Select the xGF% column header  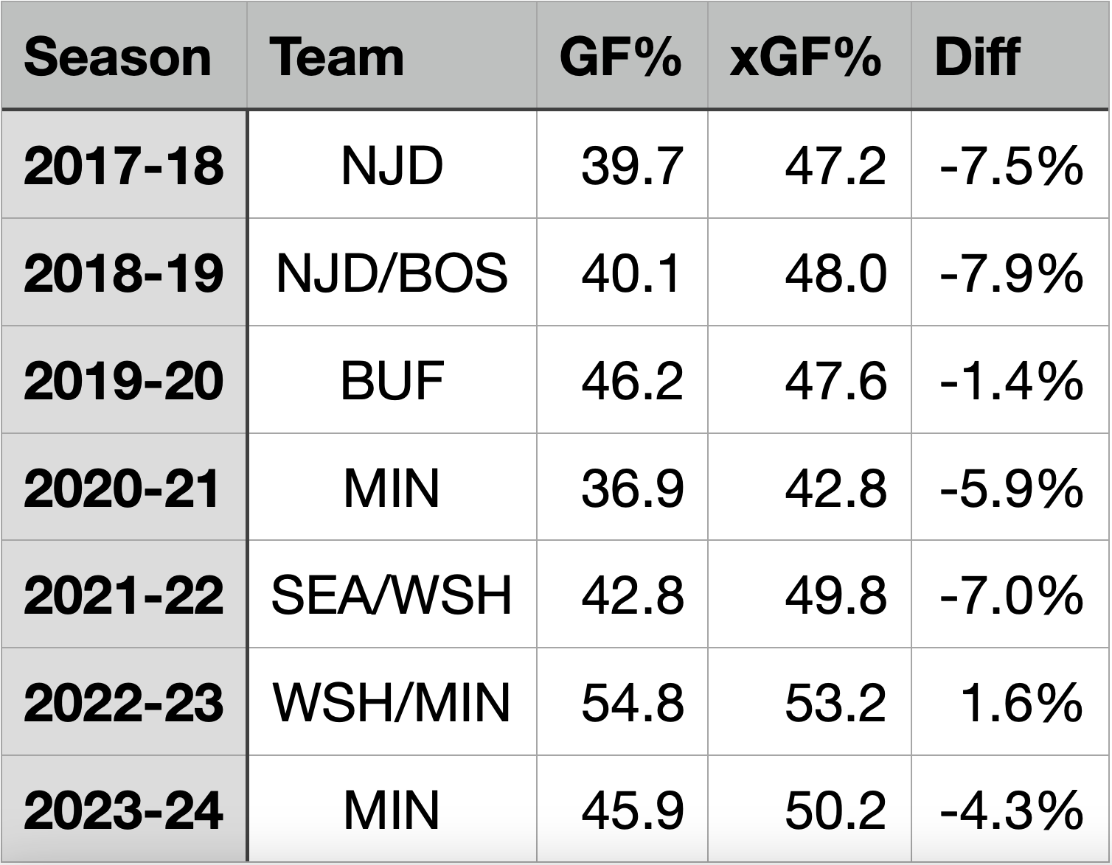pos(805,57)
